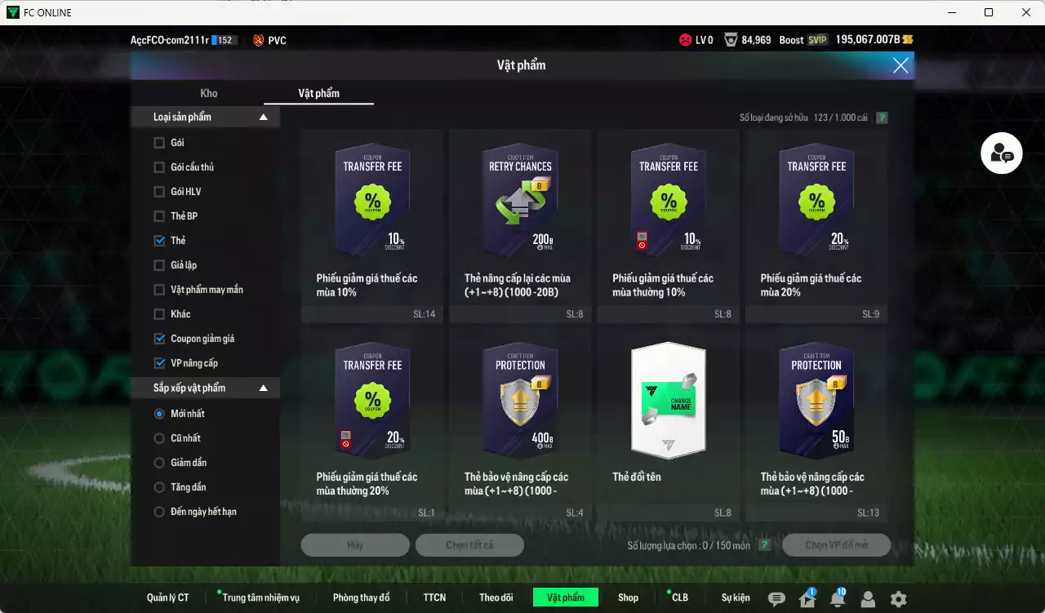
Task: Click the Chọn VP để mở button
Action: pos(836,545)
